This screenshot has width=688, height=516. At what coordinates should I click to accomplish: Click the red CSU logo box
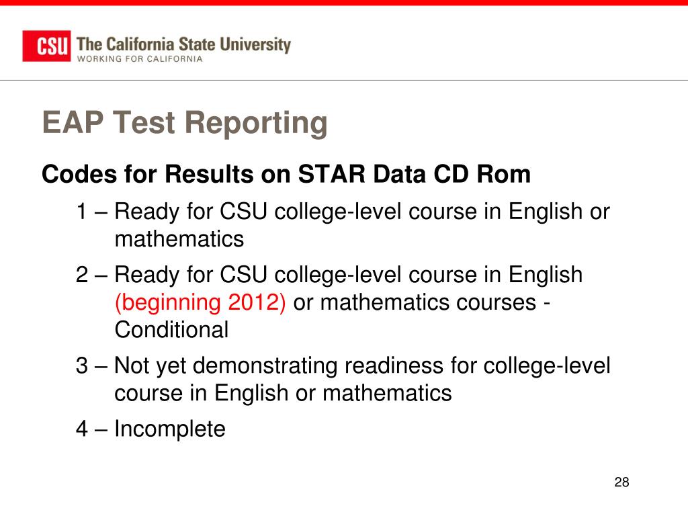(x=46, y=46)
